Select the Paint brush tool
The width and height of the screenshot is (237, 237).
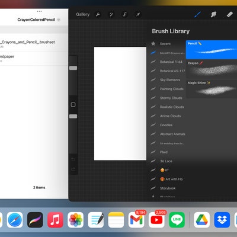(197, 14)
